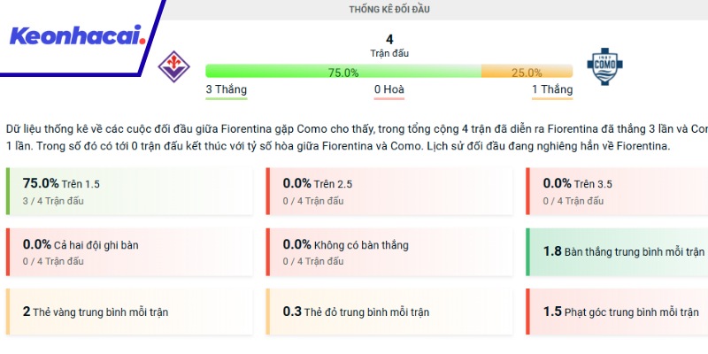Click the 1 Thắng label

tap(551, 89)
